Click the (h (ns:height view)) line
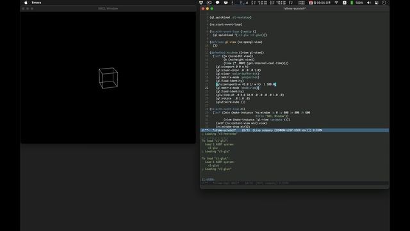The image size is (410, 231). click(239, 60)
